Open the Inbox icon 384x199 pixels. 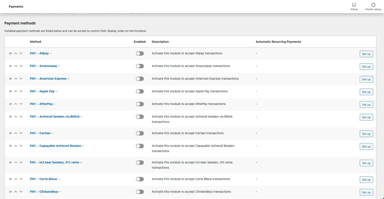pyautogui.click(x=354, y=5)
